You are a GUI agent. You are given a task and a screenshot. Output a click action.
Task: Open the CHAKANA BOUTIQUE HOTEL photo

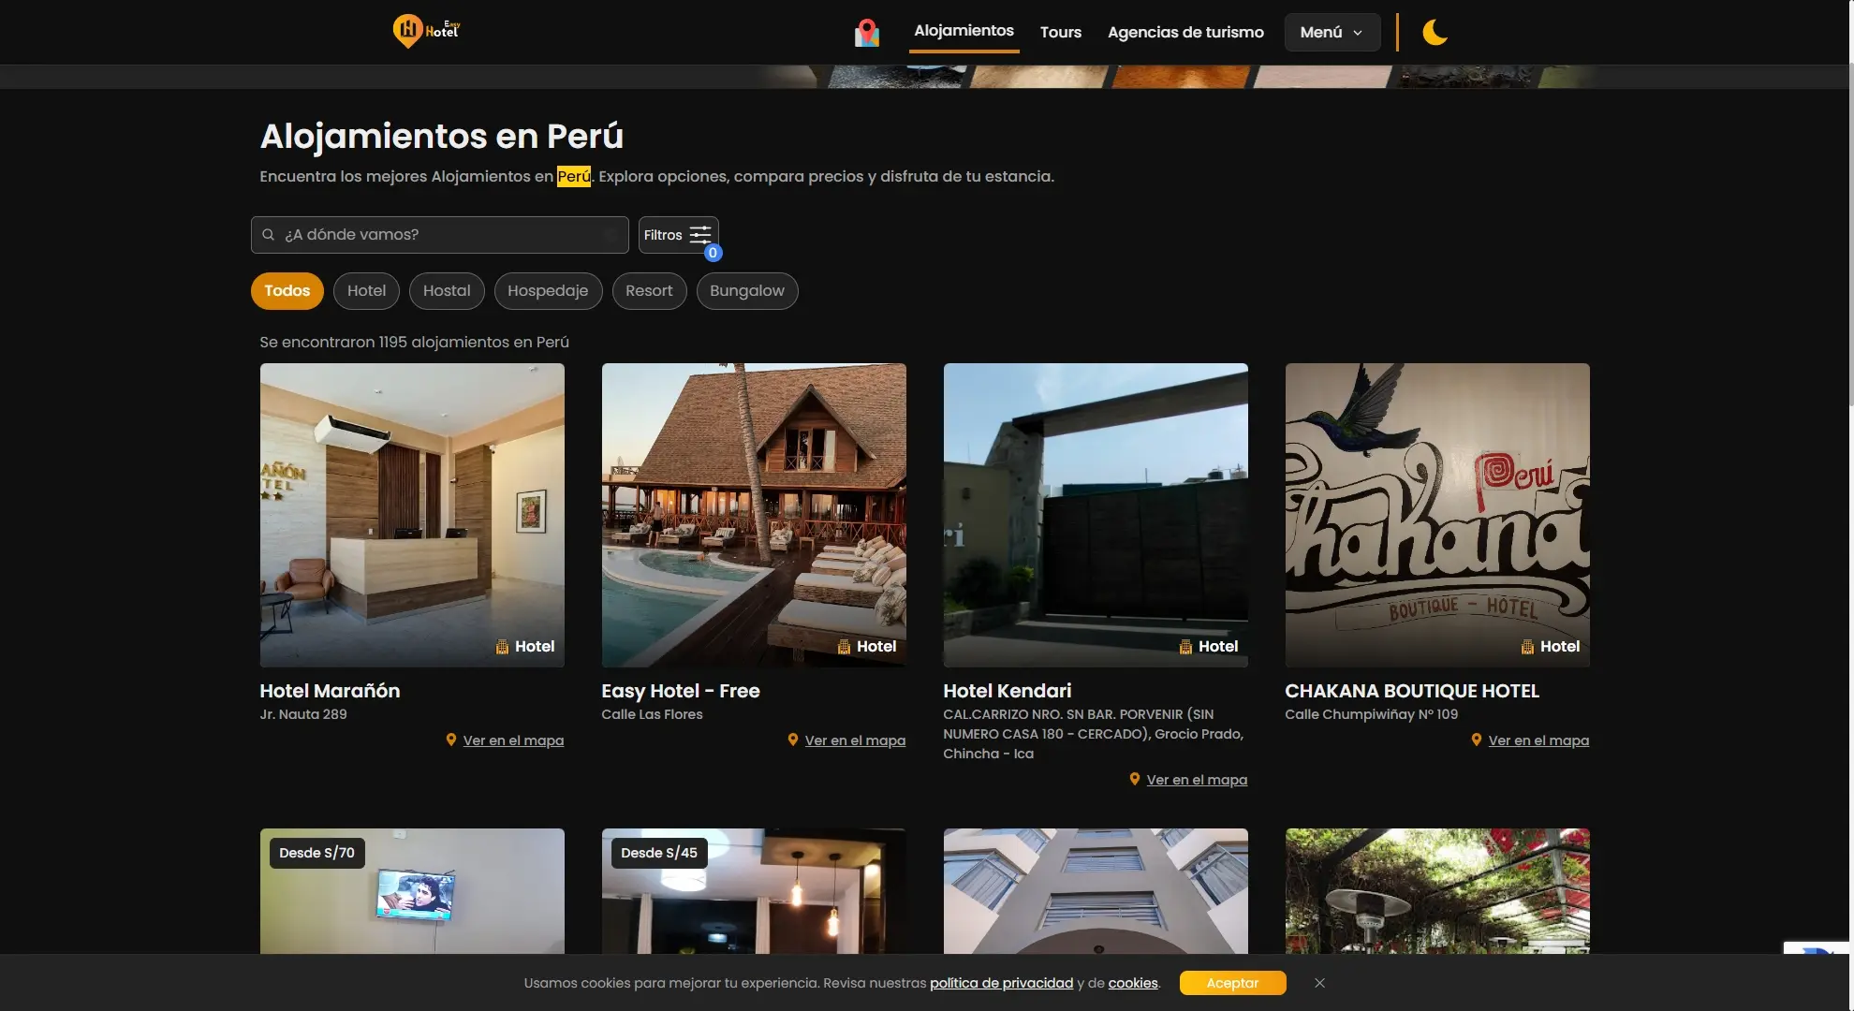[x=1436, y=515]
